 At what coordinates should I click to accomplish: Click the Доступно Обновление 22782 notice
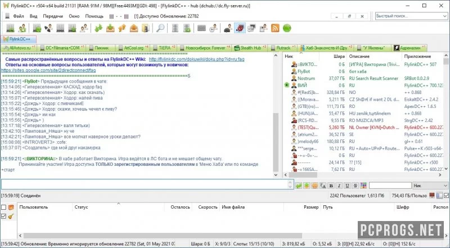166,16
